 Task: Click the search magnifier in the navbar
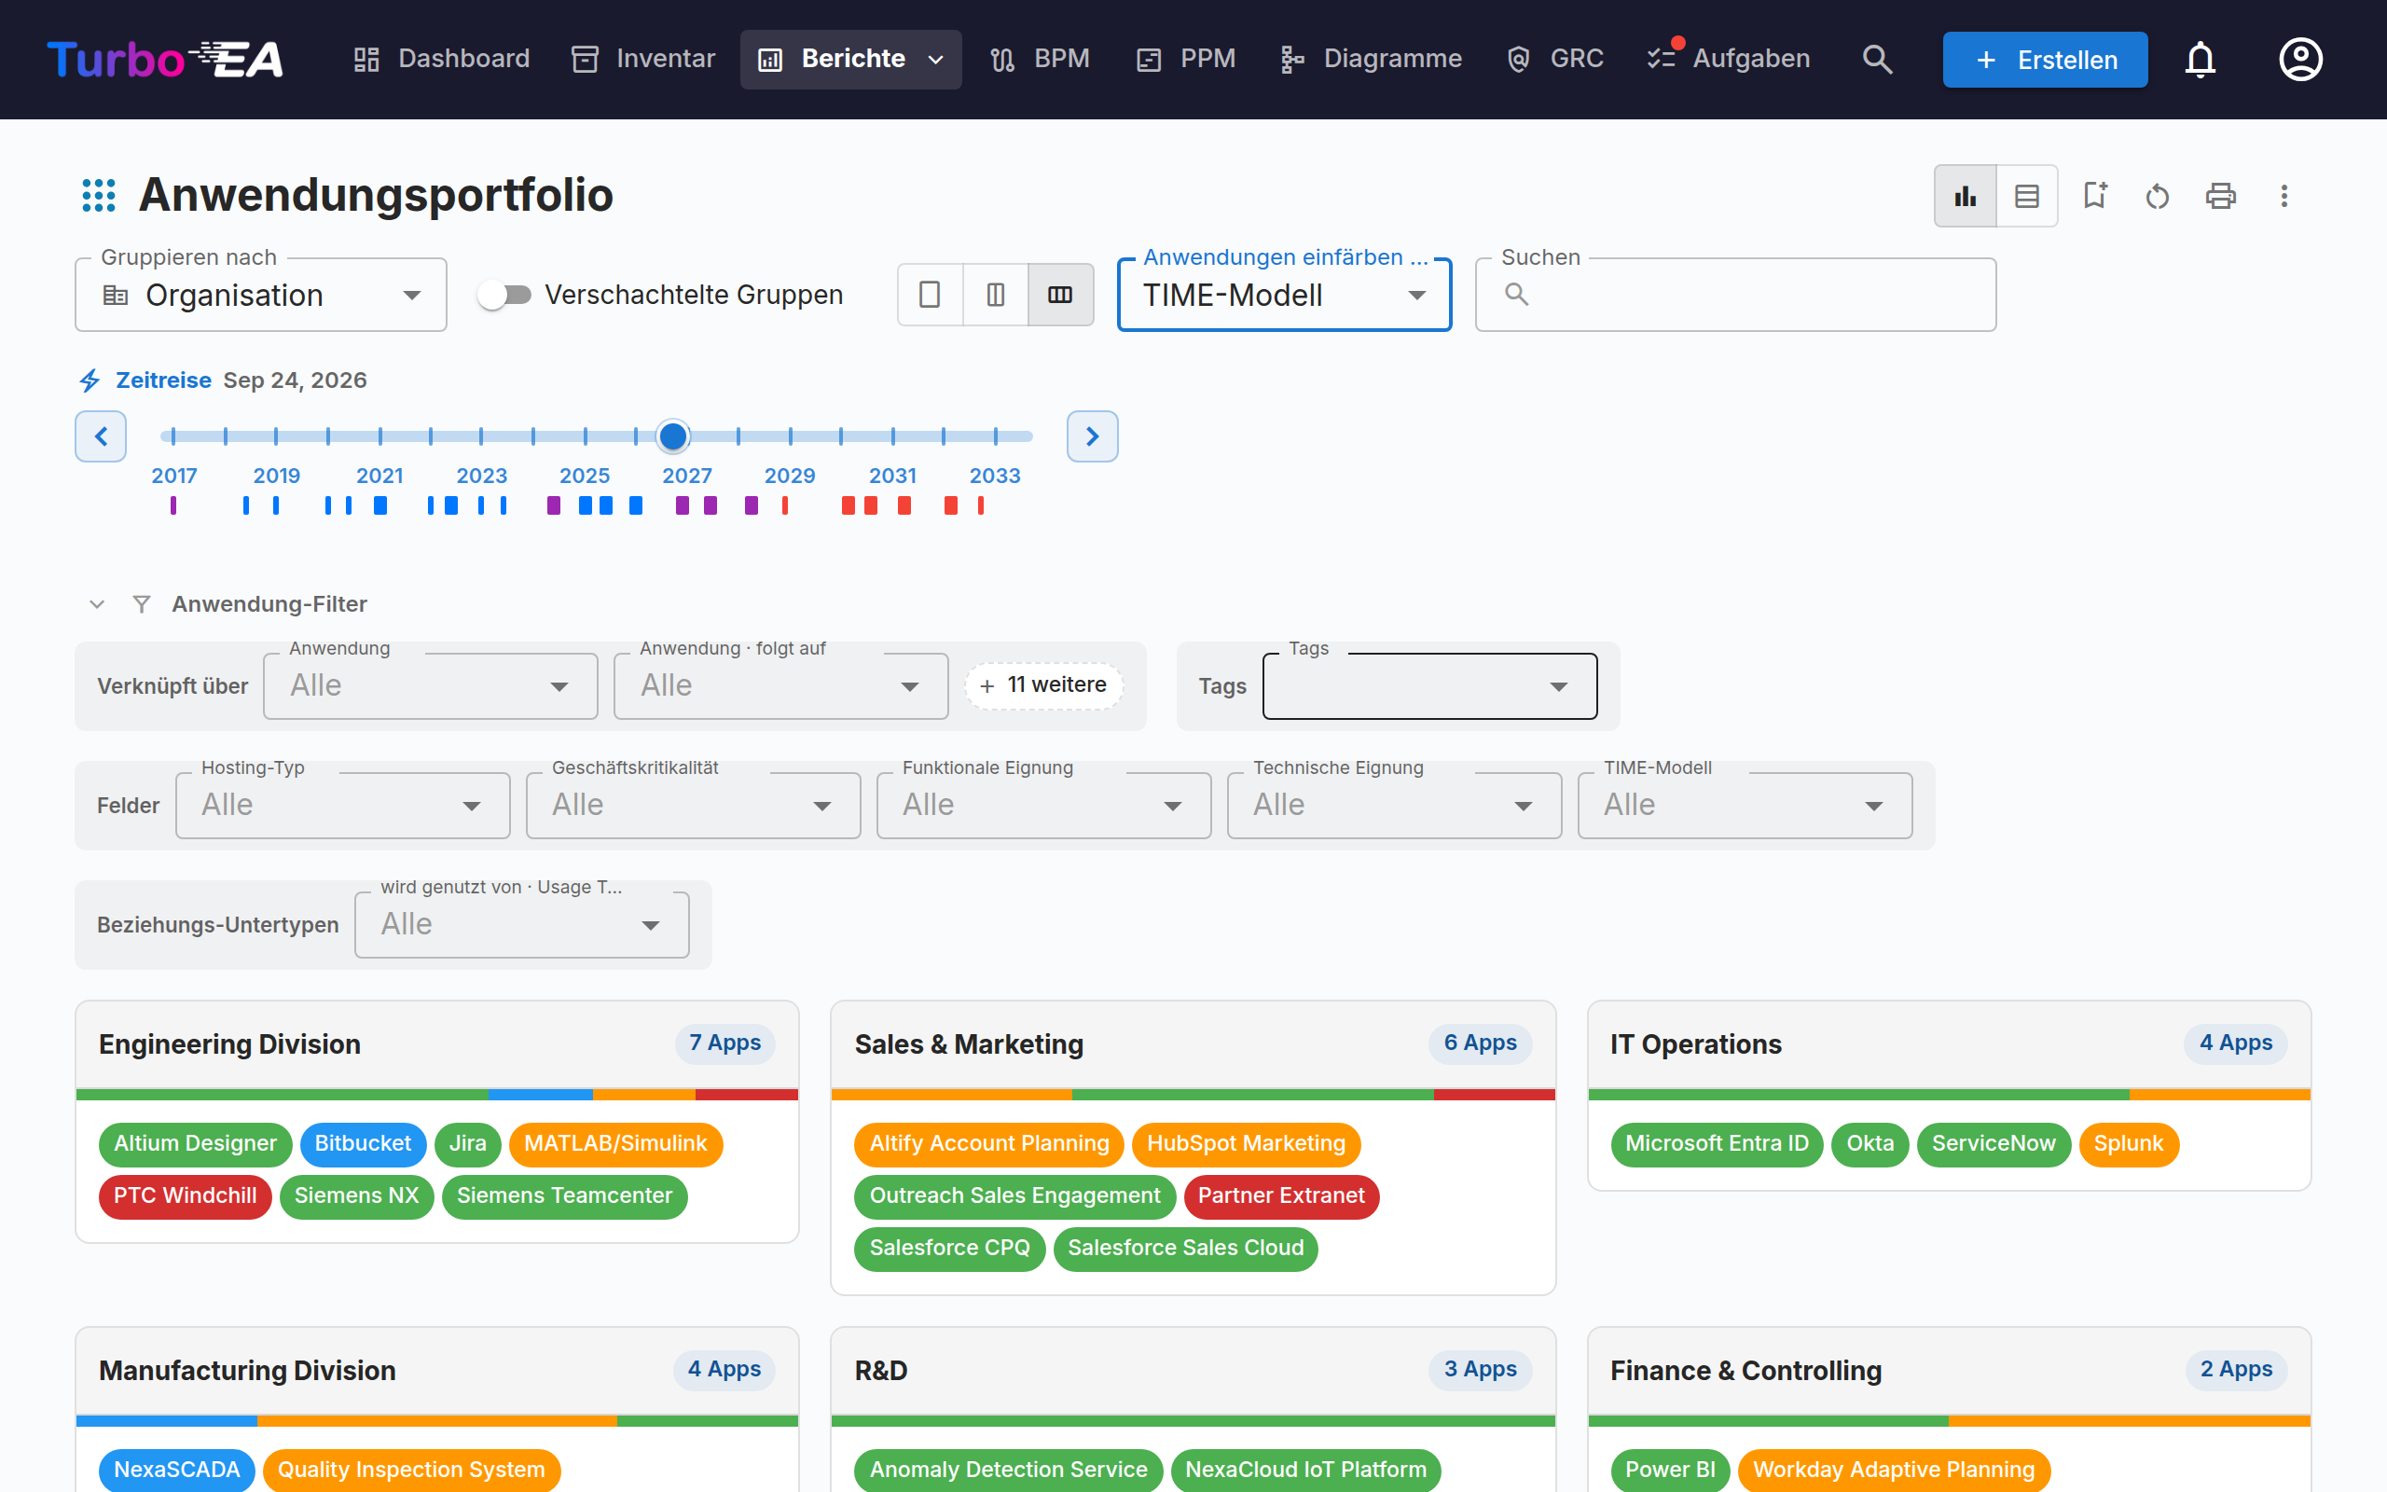(x=1877, y=59)
